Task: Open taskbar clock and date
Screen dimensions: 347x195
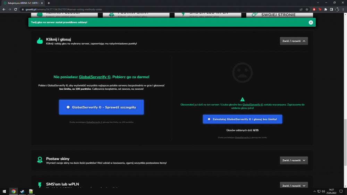Action: [x=331, y=192]
